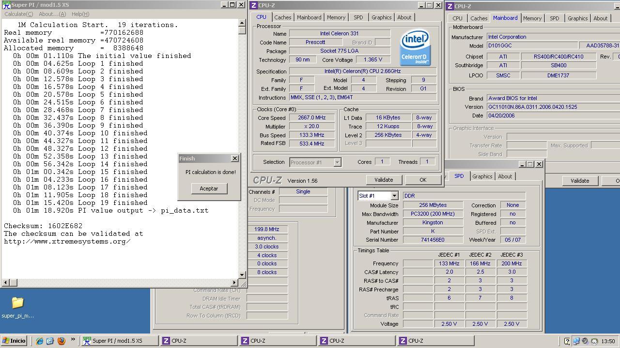
Task: Expand the quick launch overflow chevron
Action: pyautogui.click(x=73, y=340)
